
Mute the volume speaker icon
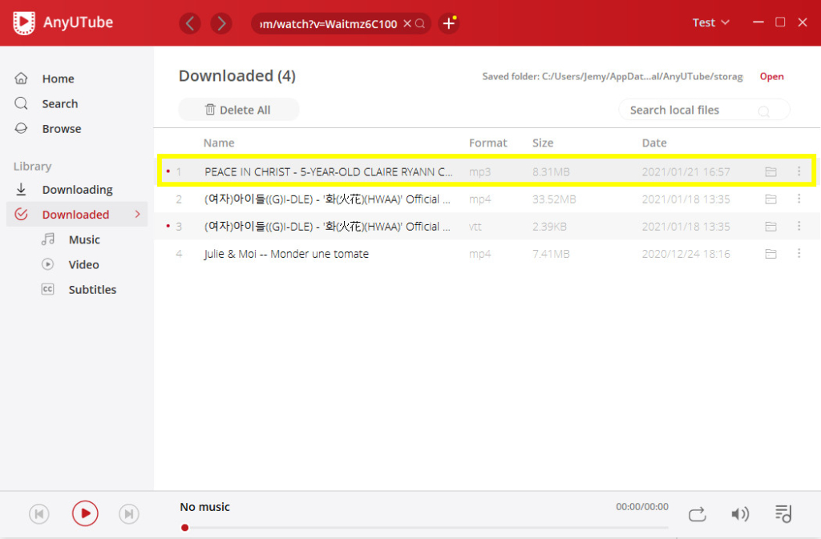click(x=740, y=514)
